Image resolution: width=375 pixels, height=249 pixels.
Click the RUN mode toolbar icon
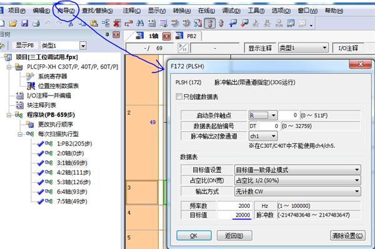pyautogui.click(x=279, y=23)
